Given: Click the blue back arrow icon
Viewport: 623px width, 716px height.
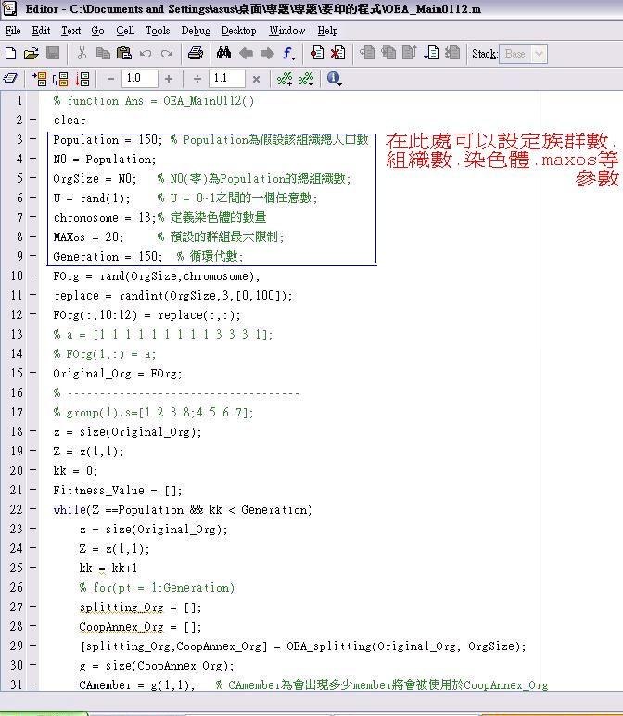Looking at the screenshot, I should pos(246,54).
